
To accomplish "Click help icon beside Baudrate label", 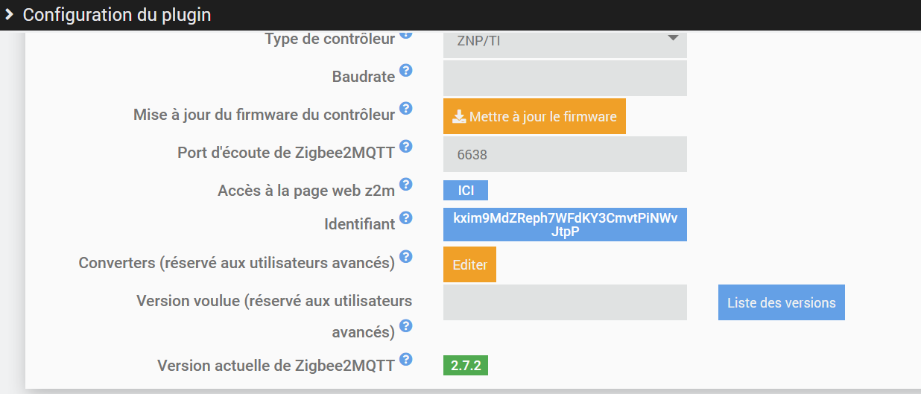I will 405,71.
